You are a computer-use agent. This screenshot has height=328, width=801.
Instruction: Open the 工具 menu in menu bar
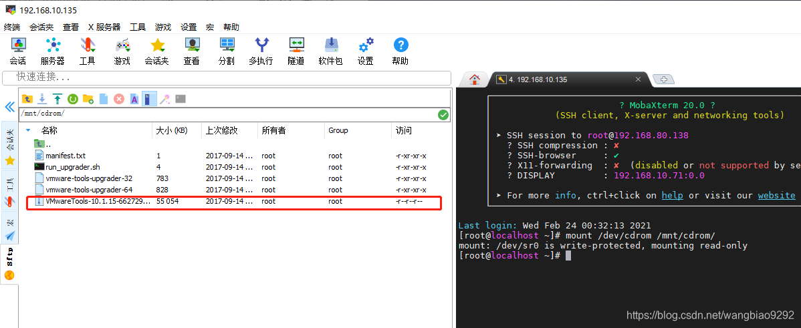138,27
